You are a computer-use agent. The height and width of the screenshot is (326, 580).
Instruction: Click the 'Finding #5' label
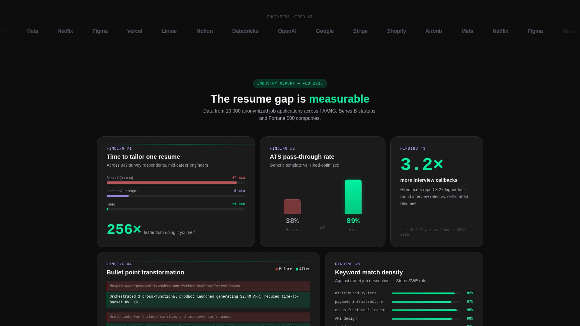[347, 264]
